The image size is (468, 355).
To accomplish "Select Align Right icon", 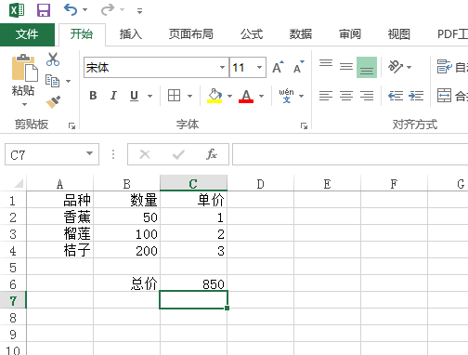I will pyautogui.click(x=367, y=96).
